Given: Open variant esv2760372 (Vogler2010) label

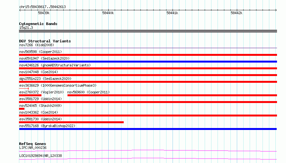Looking at the screenshot, I should (x=41, y=92).
